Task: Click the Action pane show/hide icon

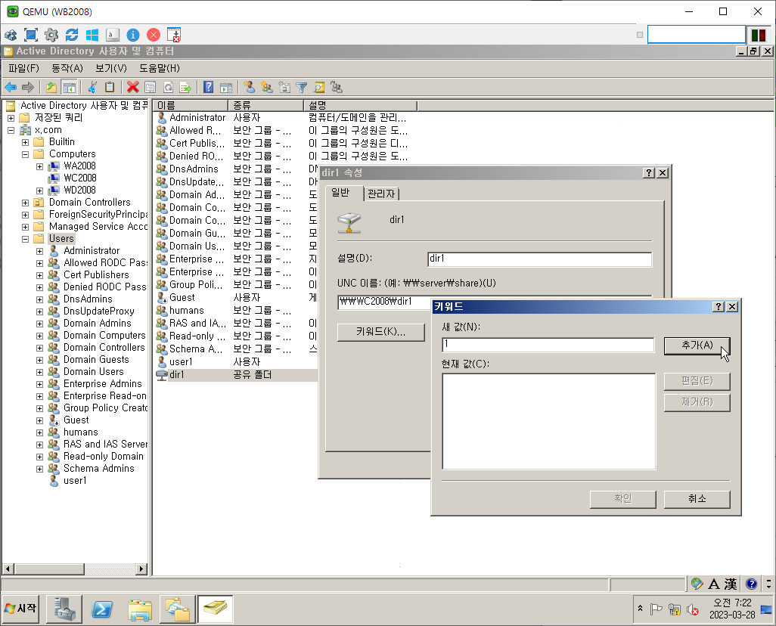Action: [226, 88]
